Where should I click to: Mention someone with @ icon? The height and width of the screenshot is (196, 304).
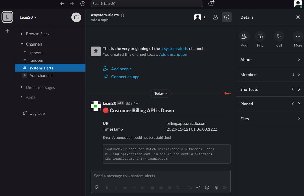tap(198, 187)
